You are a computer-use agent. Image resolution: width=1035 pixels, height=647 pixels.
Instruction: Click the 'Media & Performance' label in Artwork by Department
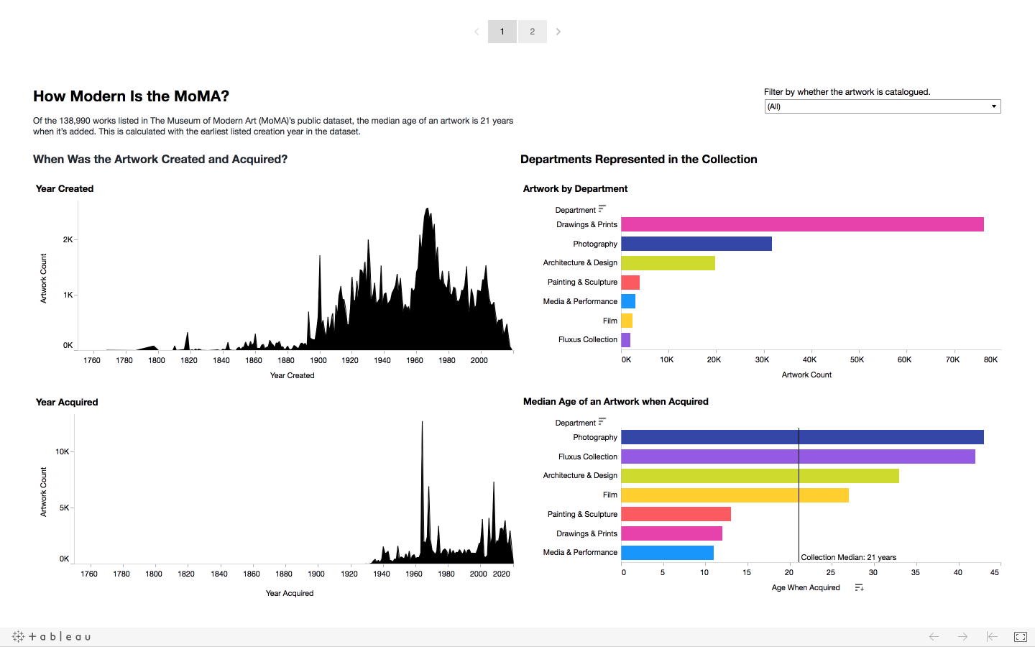(x=580, y=301)
